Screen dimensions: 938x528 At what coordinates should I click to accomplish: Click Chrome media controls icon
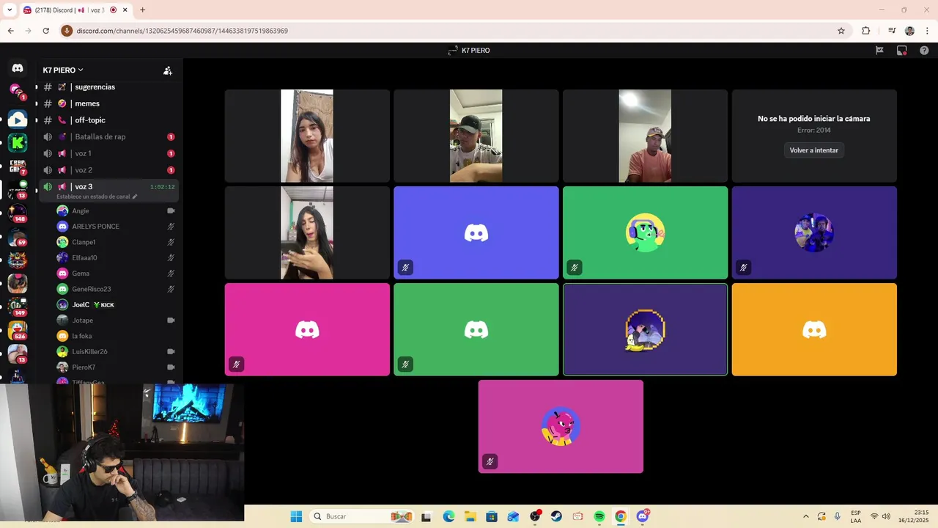tap(892, 31)
